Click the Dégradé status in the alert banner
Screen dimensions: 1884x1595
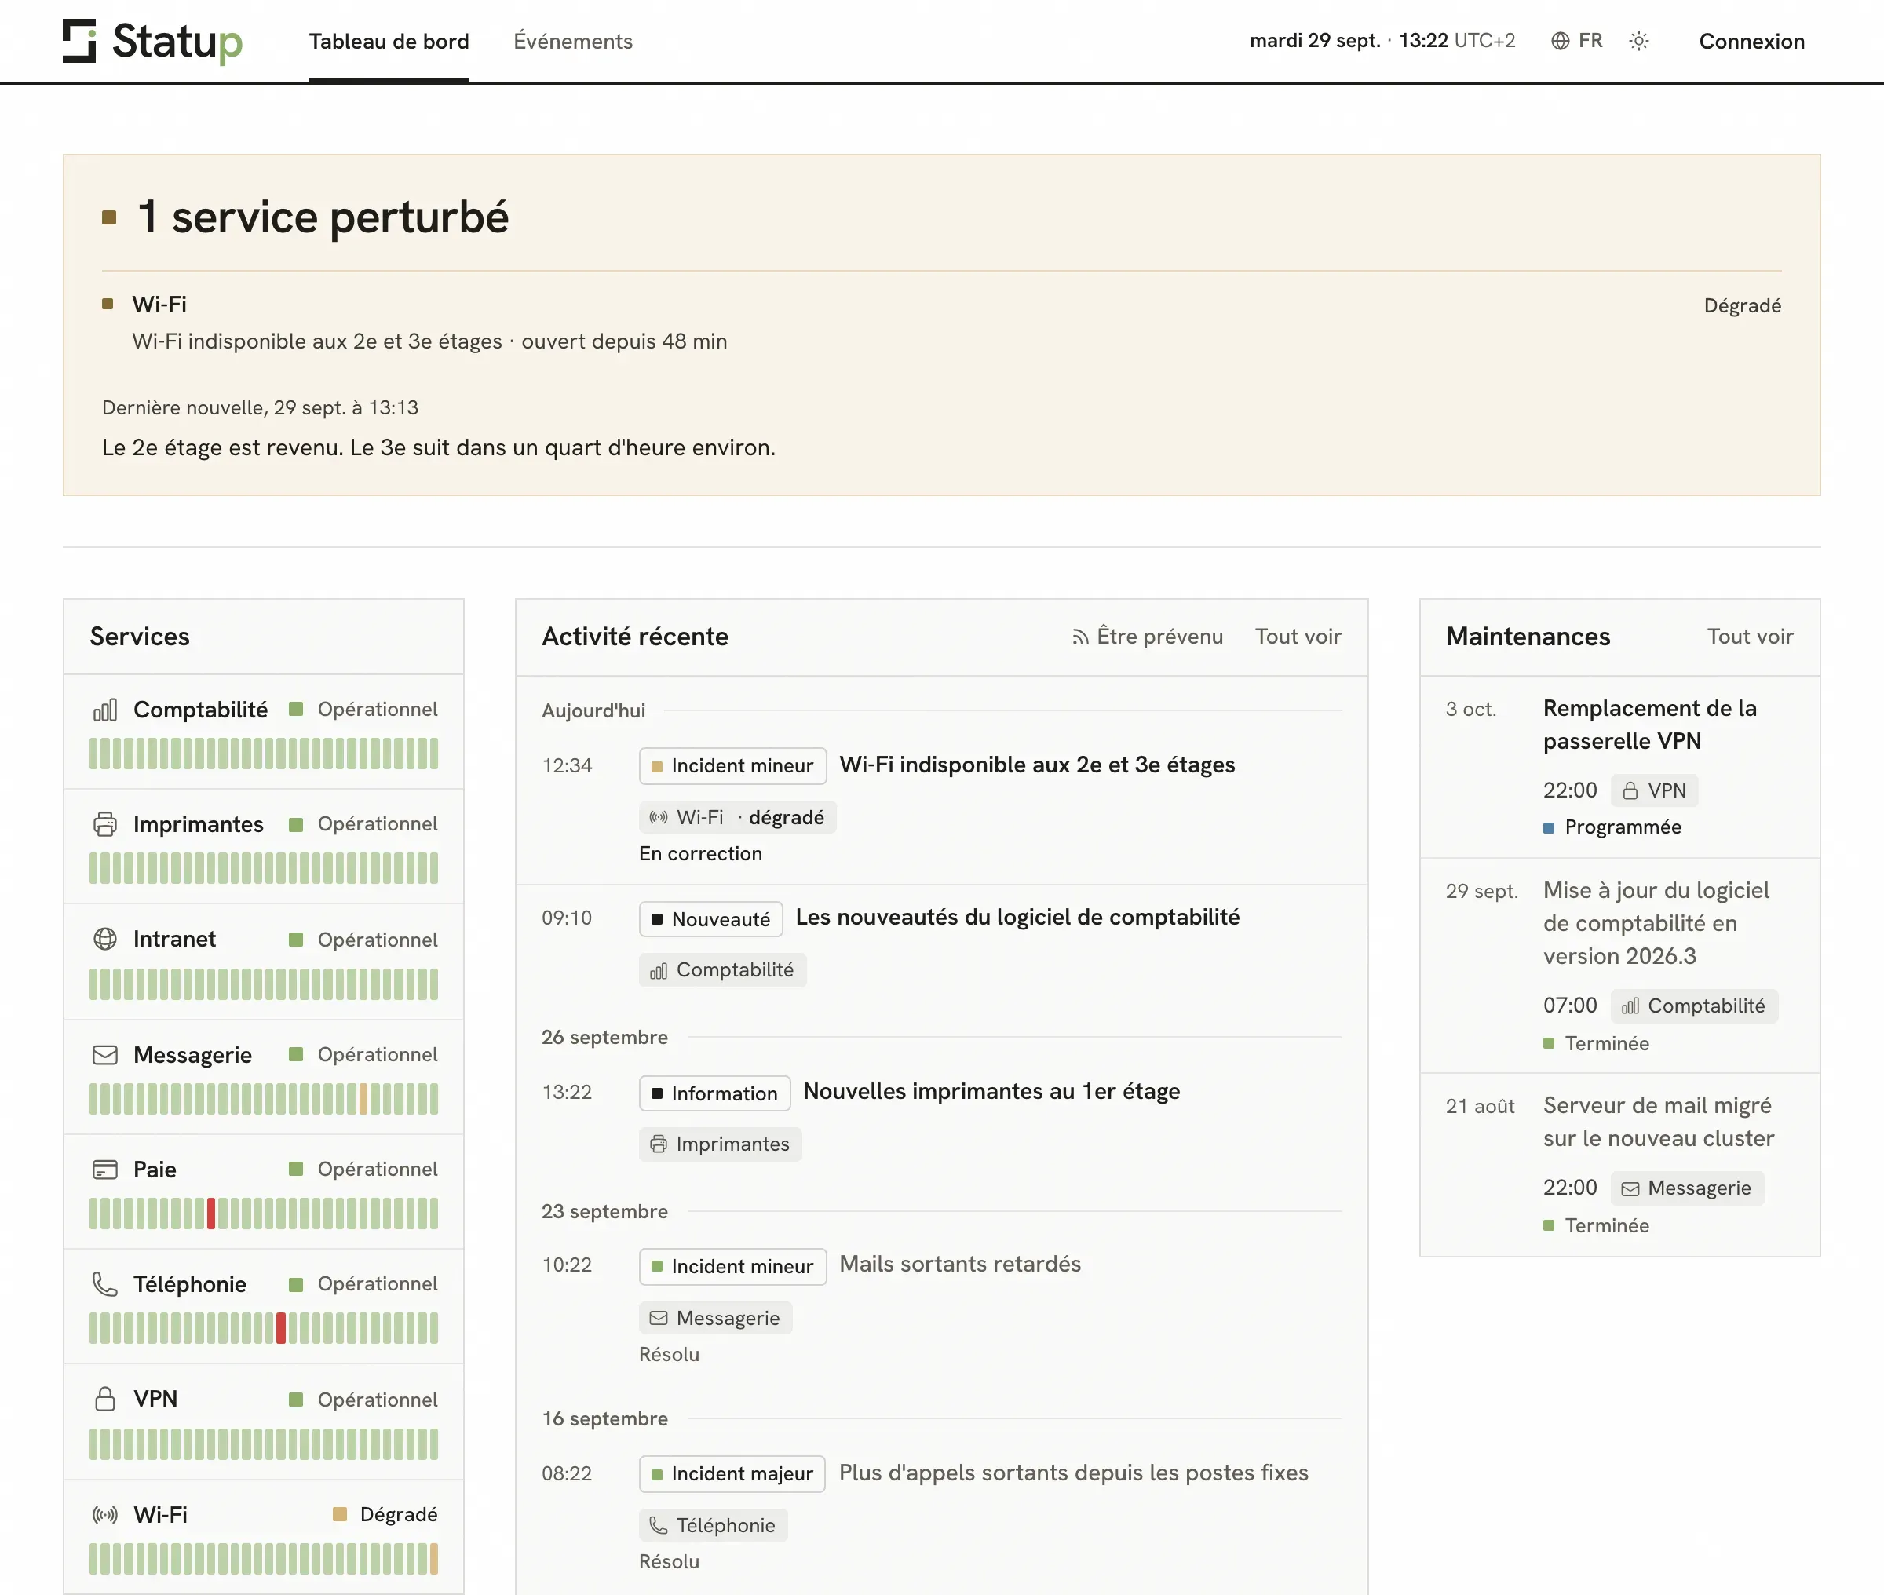(x=1742, y=305)
